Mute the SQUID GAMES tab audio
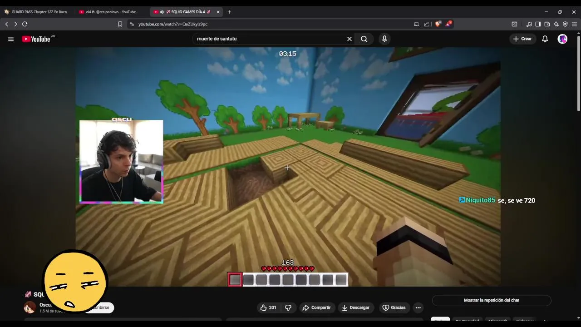The height and width of the screenshot is (327, 581). pyautogui.click(x=162, y=12)
